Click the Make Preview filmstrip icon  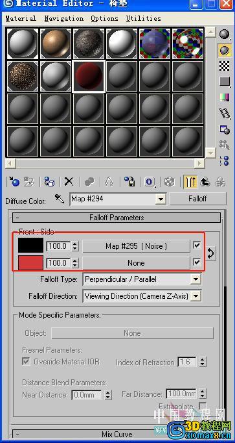pyautogui.click(x=224, y=114)
